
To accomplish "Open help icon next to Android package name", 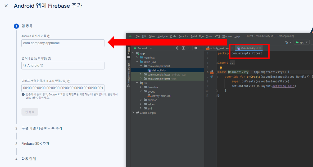I will [49, 36].
